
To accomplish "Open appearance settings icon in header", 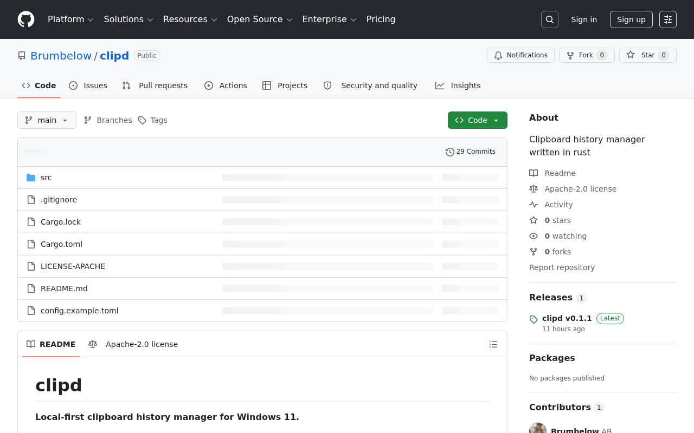I will pos(668,19).
